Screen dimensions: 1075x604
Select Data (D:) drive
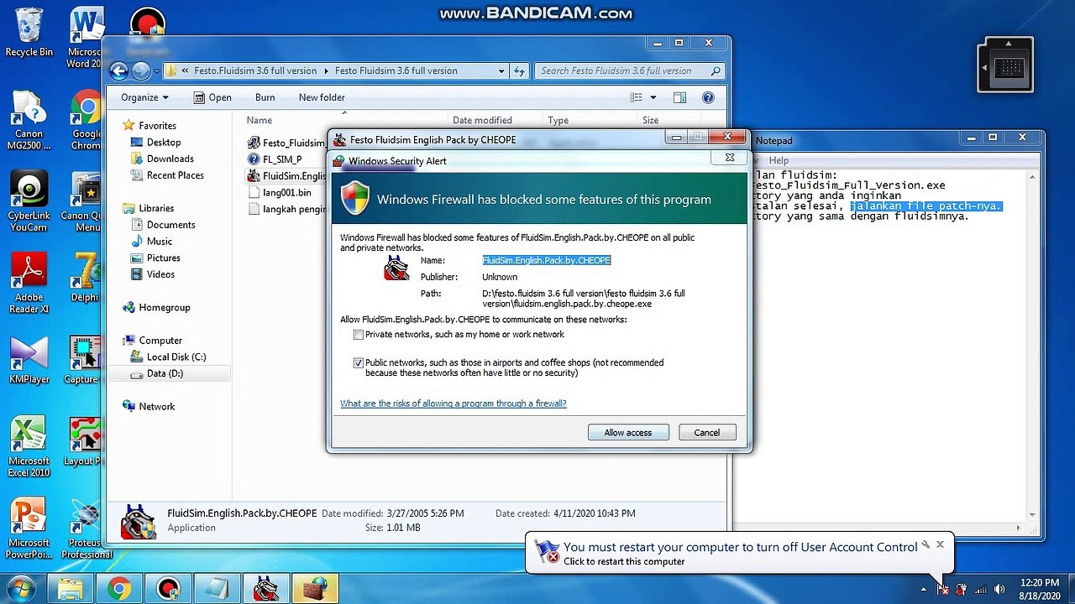point(165,373)
